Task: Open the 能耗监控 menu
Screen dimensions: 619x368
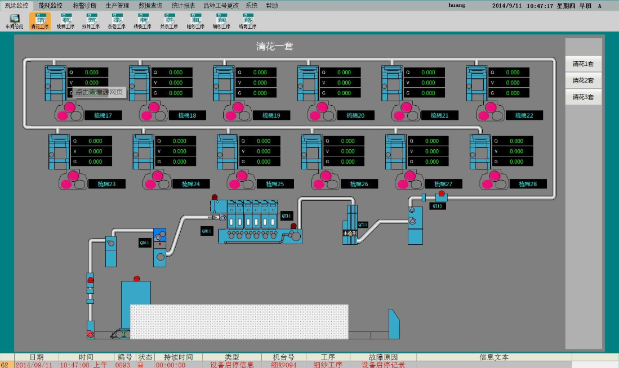Action: click(51, 5)
